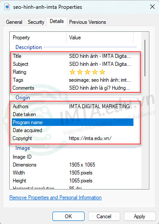
Task: Go to Previous Versions tab
Action: [88, 22]
